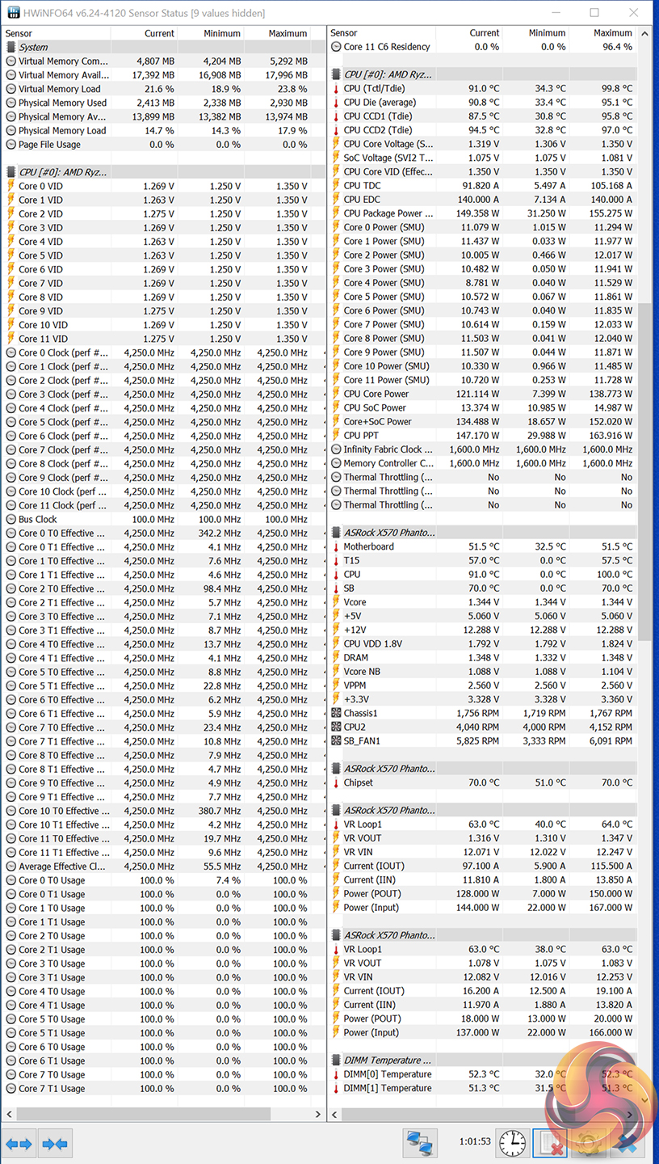Image resolution: width=659 pixels, height=1164 pixels.
Task: Click circle icon beside Infinity Fabric Clock
Action: tap(336, 449)
